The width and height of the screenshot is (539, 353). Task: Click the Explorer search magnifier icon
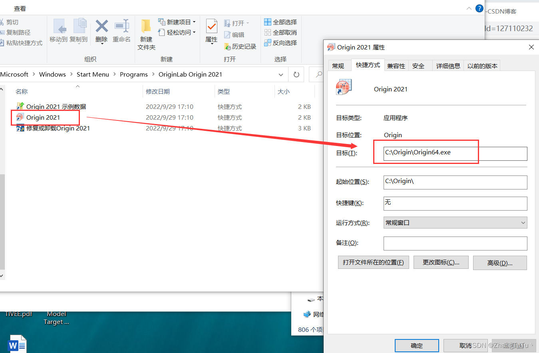[x=319, y=75]
